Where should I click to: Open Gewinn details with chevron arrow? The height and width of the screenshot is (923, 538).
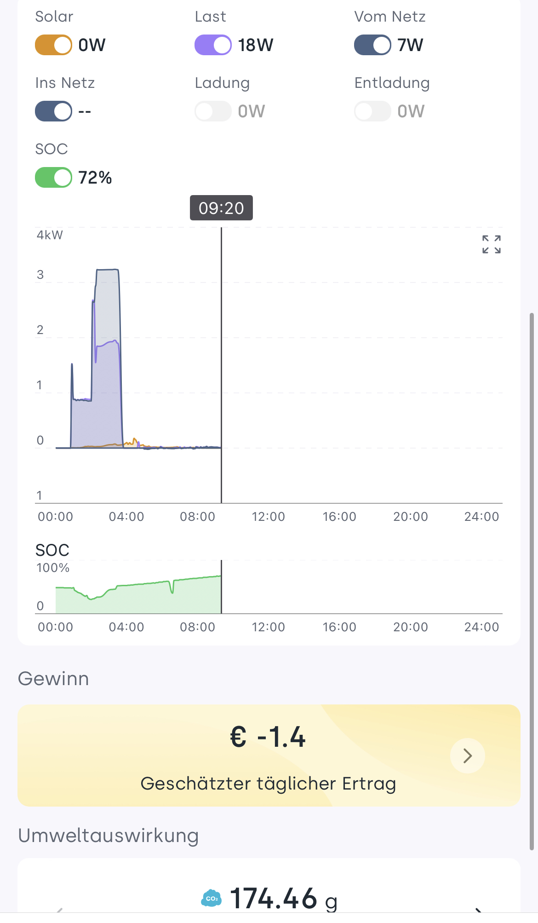point(467,756)
